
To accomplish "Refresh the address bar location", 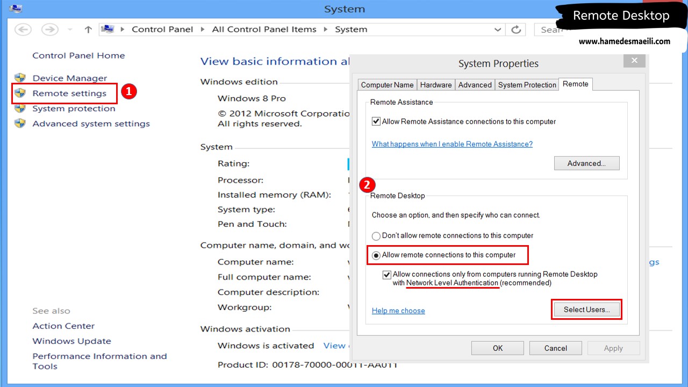I will [516, 30].
